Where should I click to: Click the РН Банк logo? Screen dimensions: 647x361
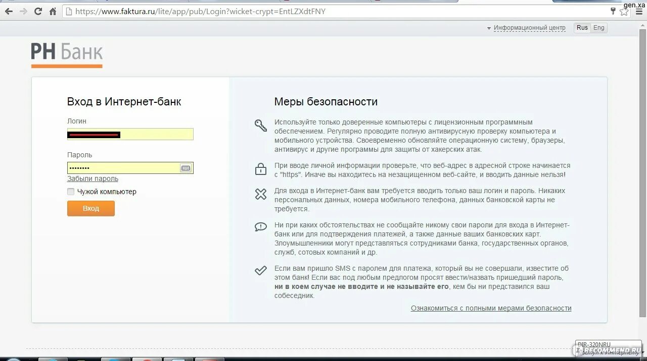(x=67, y=54)
